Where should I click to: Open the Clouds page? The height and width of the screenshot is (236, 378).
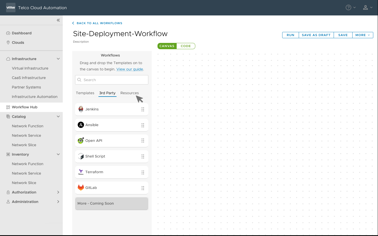click(x=18, y=43)
